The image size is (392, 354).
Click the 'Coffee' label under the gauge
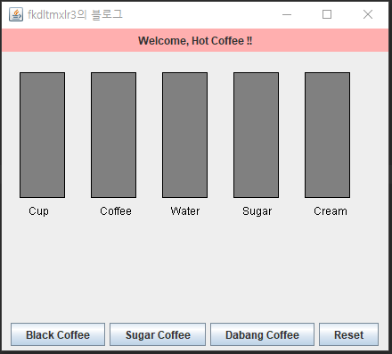point(116,211)
